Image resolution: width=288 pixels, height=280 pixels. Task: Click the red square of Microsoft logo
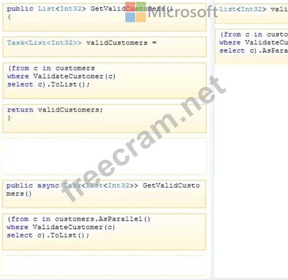coord(130,7)
